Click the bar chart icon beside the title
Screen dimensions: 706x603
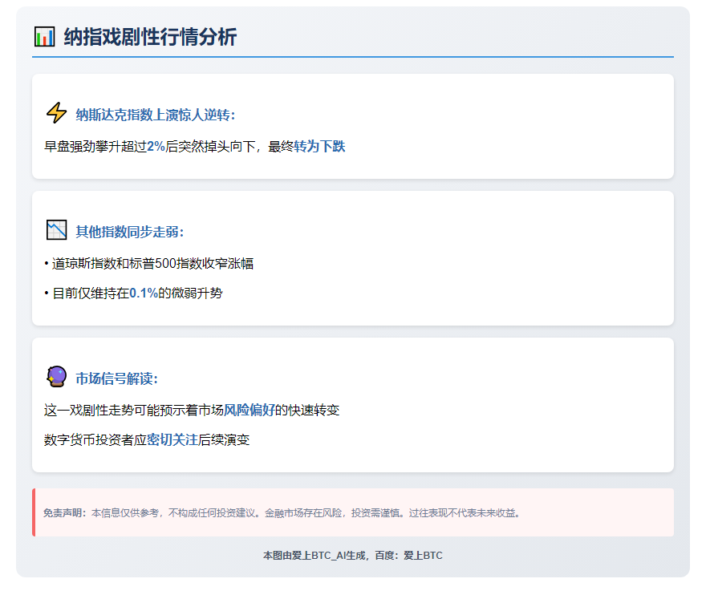pos(45,36)
